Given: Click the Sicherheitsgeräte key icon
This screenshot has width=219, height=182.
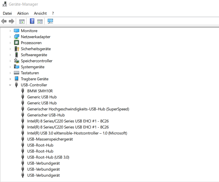Looking at the screenshot, I should [17, 49].
